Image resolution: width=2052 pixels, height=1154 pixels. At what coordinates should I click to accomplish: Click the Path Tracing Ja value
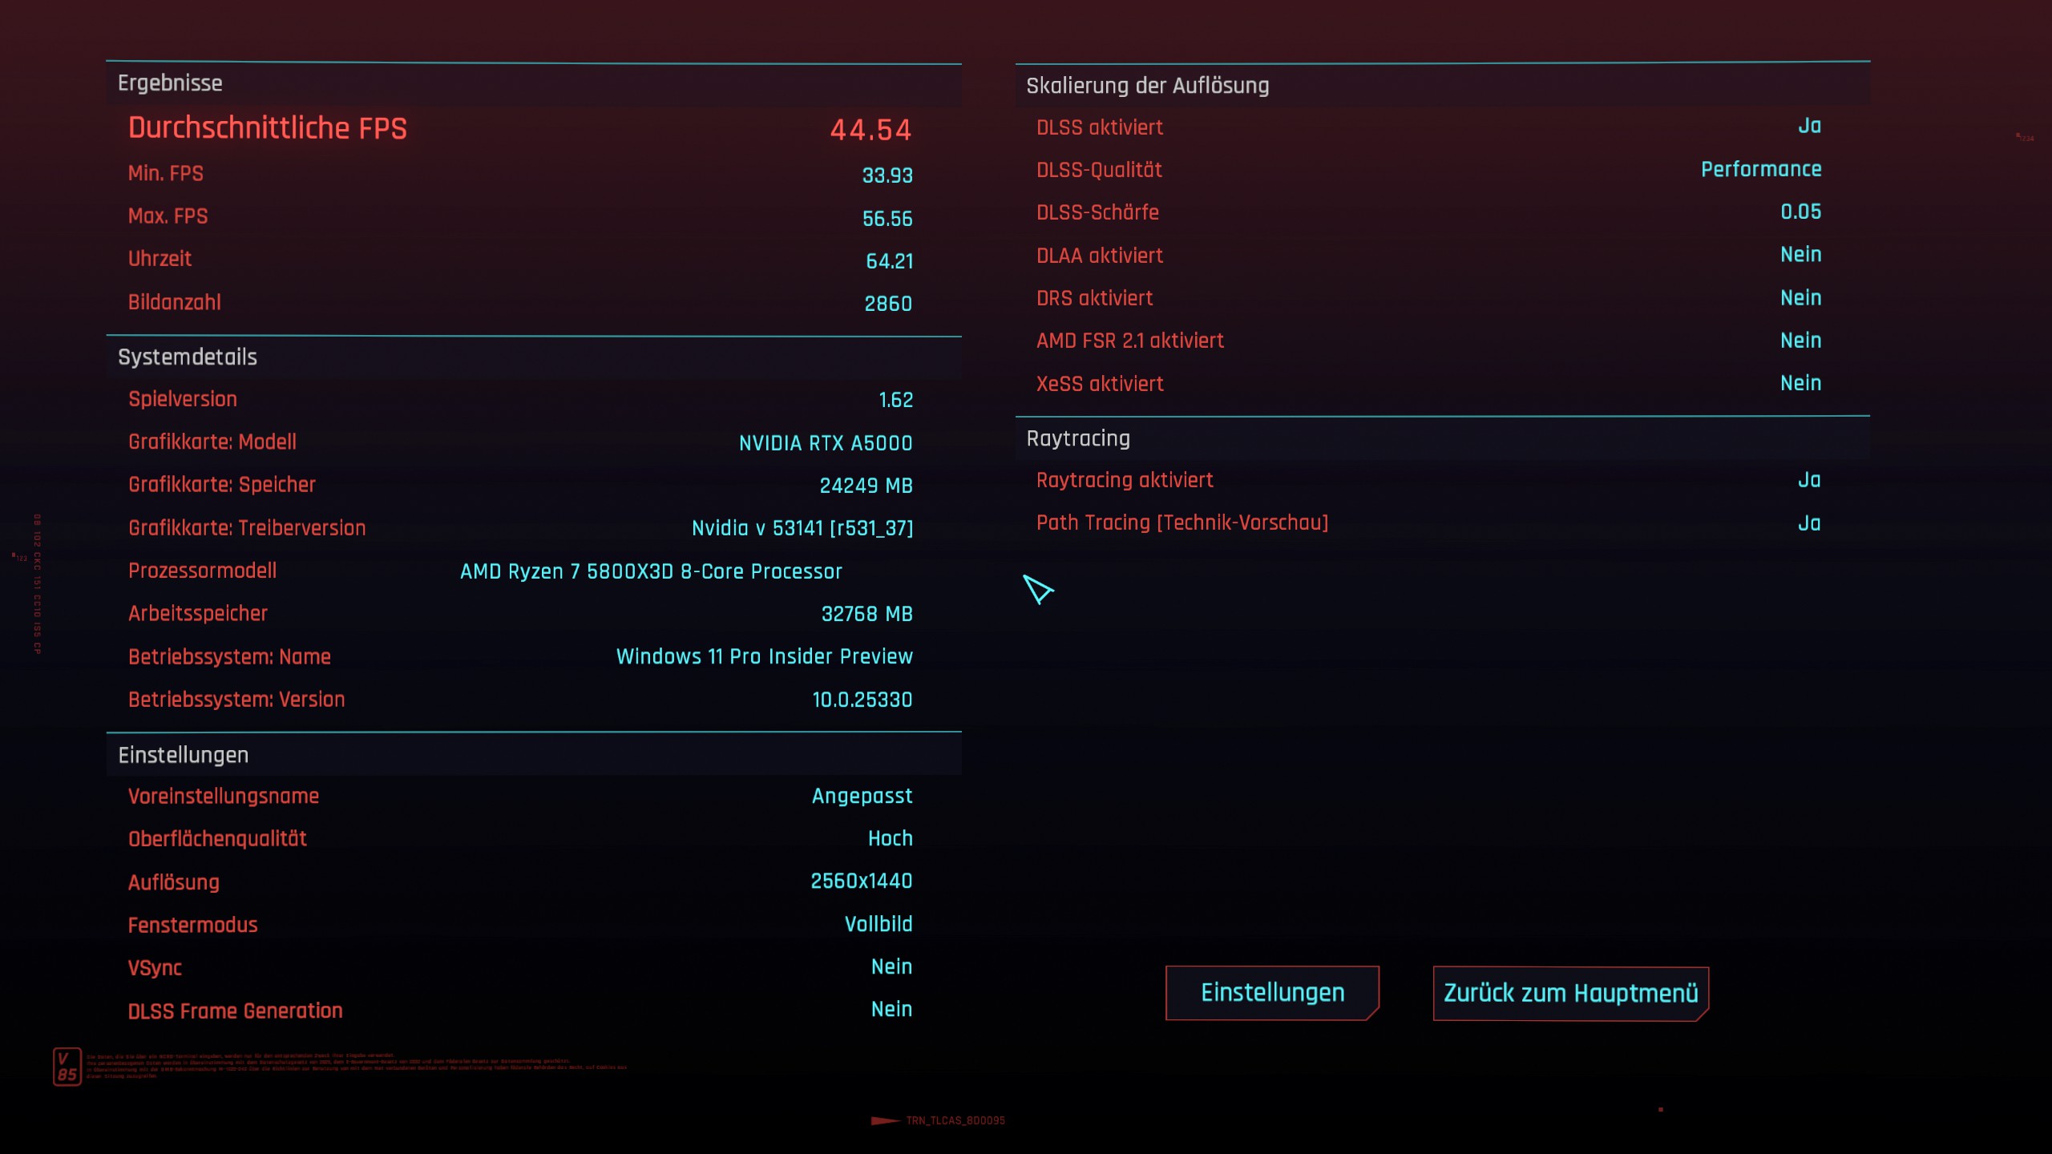[1808, 523]
